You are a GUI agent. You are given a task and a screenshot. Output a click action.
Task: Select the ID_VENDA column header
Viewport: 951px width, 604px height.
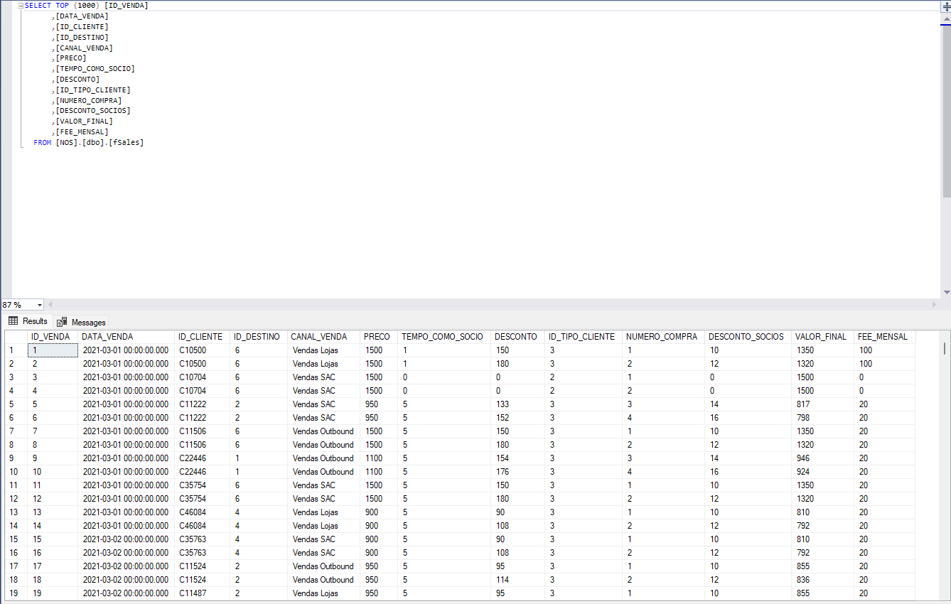pos(53,337)
